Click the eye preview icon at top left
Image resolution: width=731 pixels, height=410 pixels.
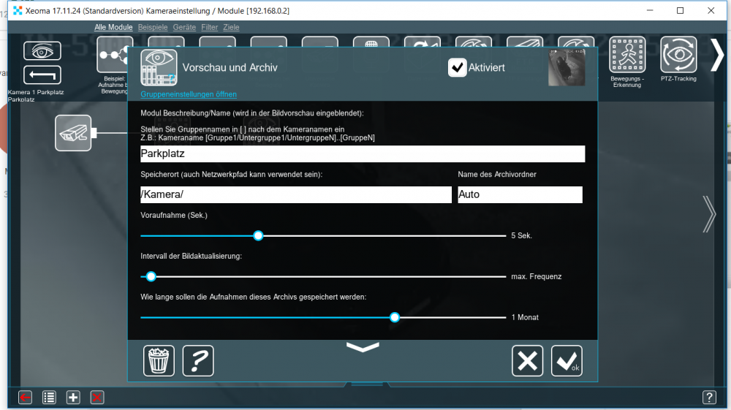[x=42, y=50]
